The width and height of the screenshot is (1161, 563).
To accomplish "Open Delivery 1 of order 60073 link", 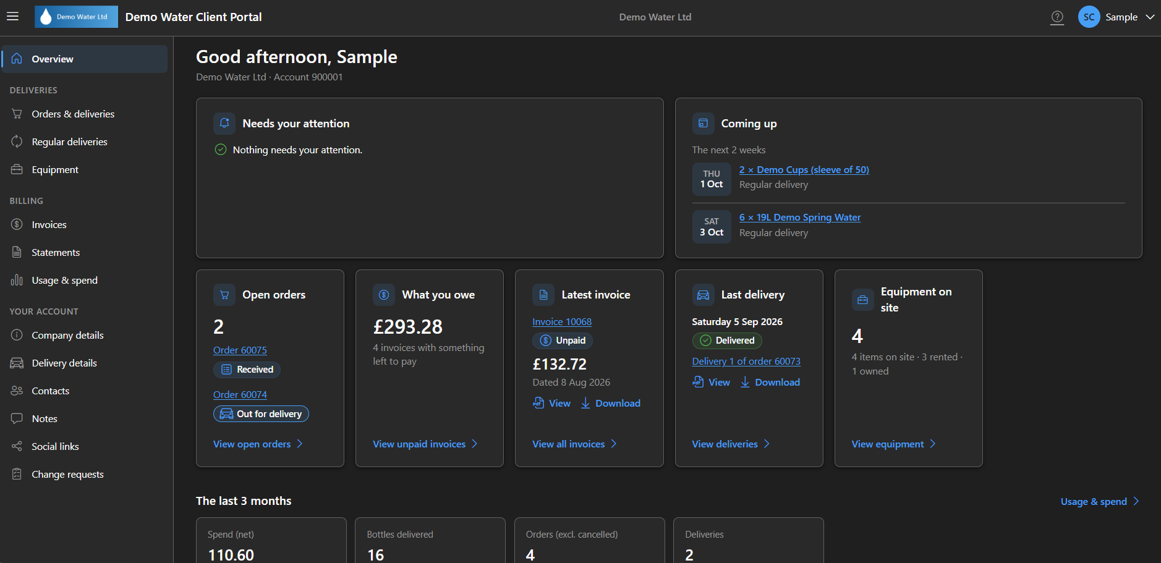I will tap(746, 362).
